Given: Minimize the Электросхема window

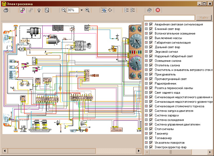Looking at the screenshot, I should tap(200, 4).
